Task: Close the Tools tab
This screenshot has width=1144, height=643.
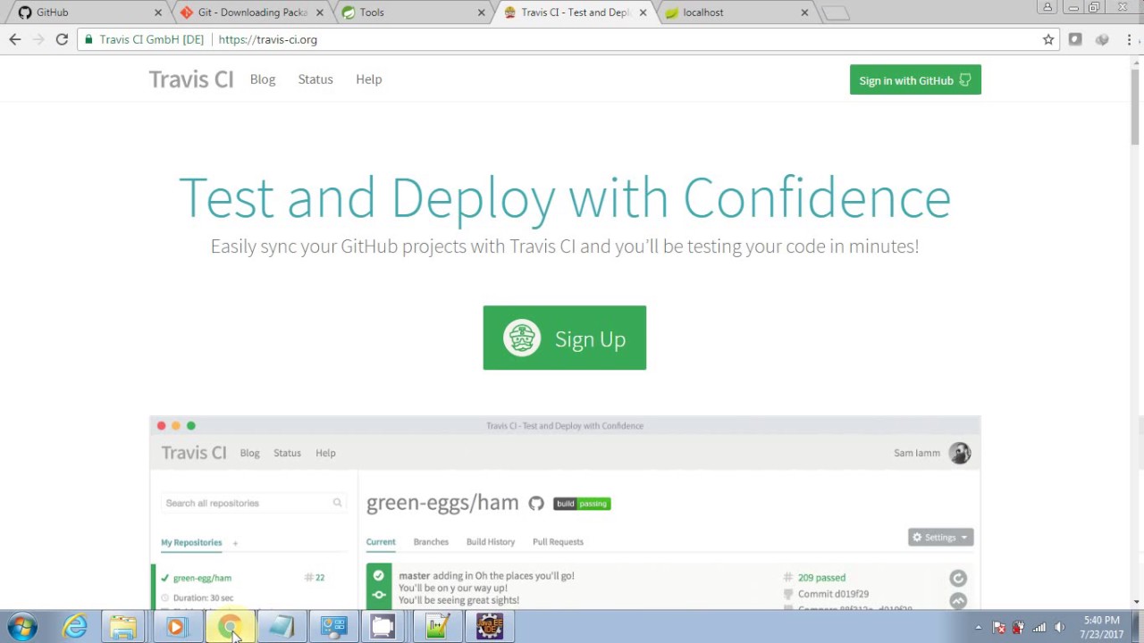Action: [x=481, y=13]
